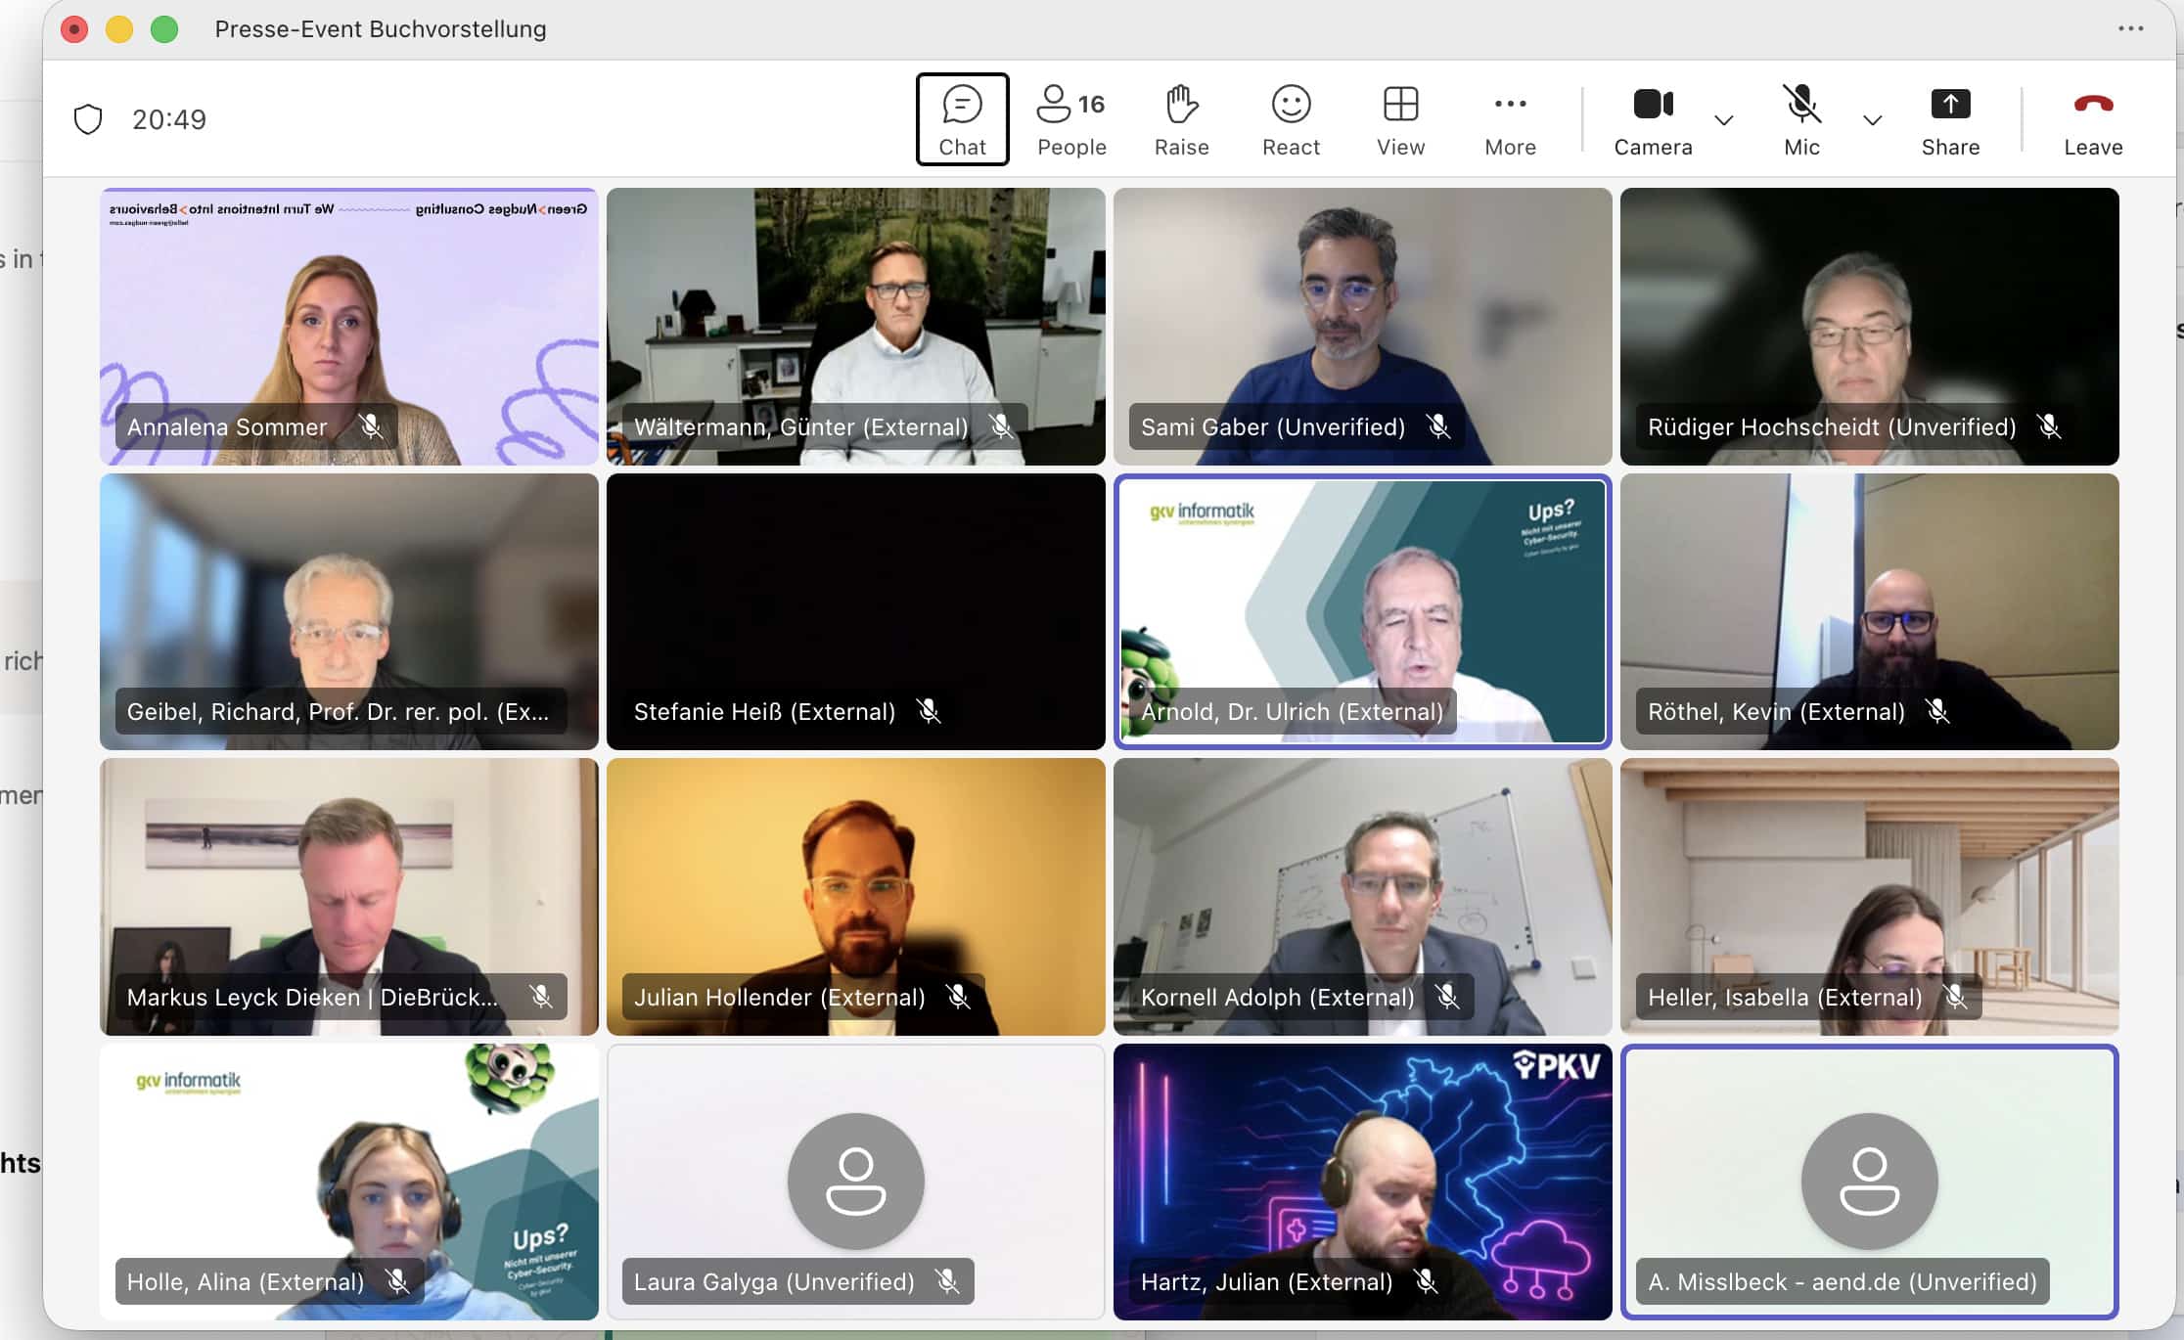Open the Chat panel
This screenshot has height=1340, width=2184.
click(962, 119)
